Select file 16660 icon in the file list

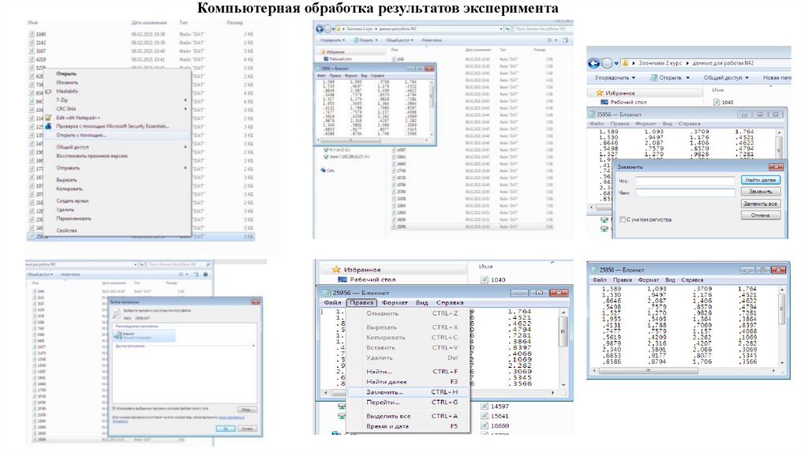(483, 427)
